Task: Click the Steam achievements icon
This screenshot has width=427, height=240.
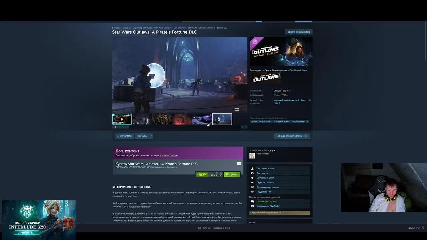Action: [x=252, y=178]
